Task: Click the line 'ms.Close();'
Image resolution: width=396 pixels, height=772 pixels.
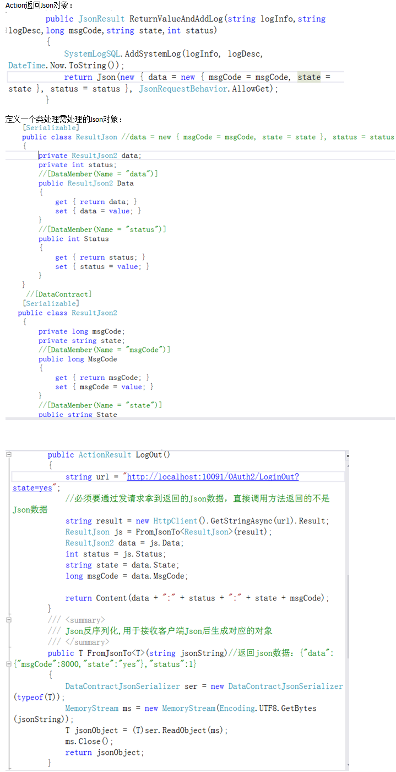Action: coord(89,742)
